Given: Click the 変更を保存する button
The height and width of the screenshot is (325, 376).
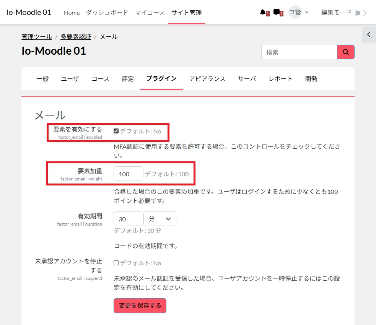Looking at the screenshot, I should (x=140, y=305).
